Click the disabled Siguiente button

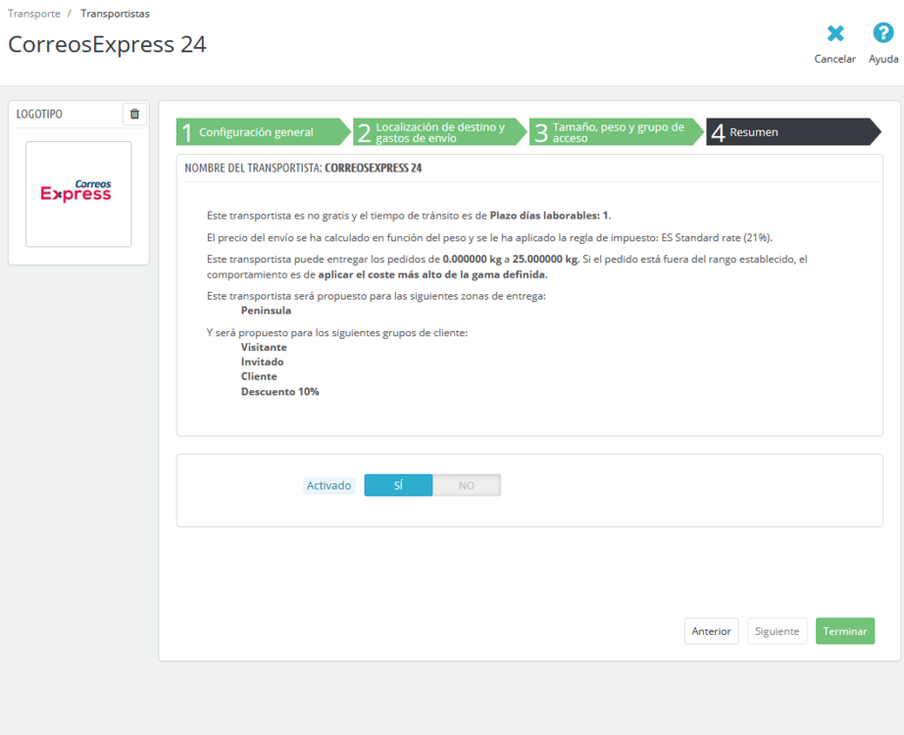tap(777, 630)
